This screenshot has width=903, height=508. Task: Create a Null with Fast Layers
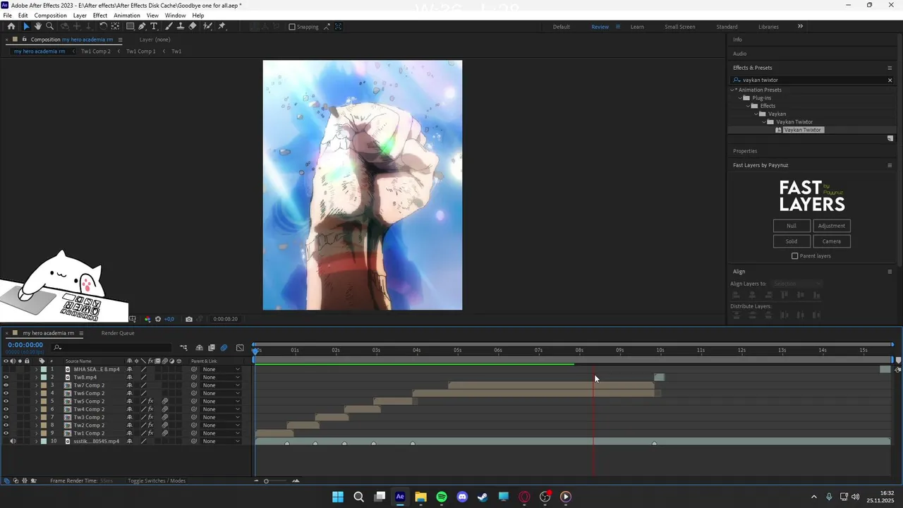[792, 226]
